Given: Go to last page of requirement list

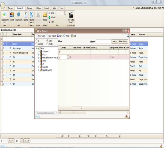Looking at the screenshot, I should pyautogui.click(x=25, y=141).
